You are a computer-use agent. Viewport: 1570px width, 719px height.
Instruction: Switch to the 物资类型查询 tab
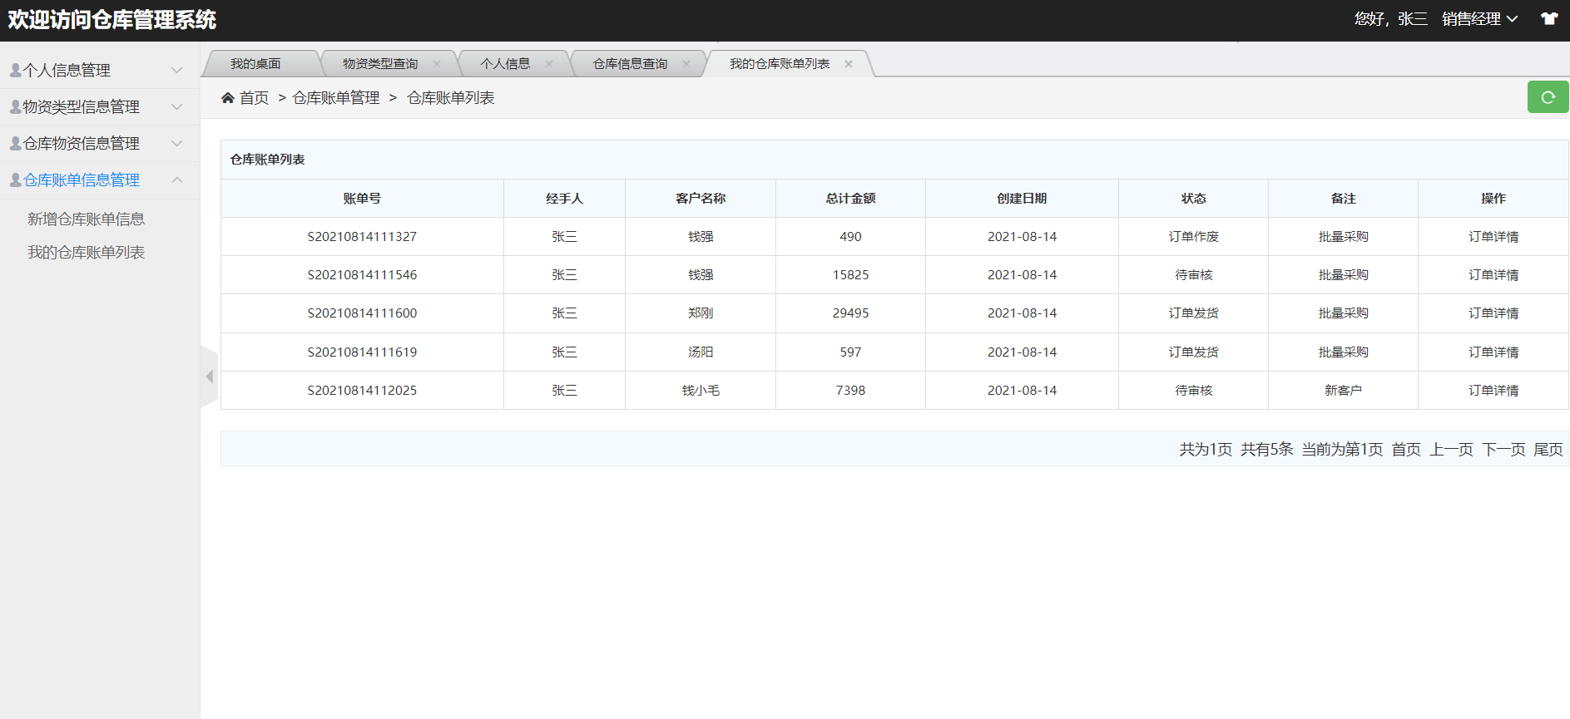point(380,64)
